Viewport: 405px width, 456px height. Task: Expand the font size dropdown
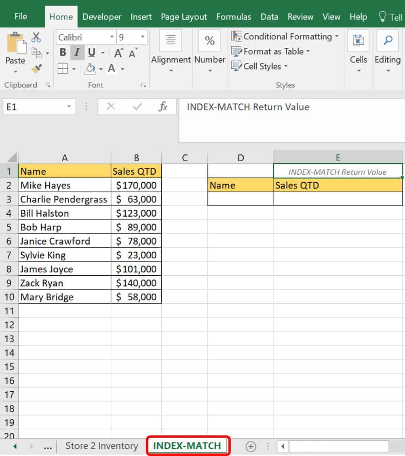pos(143,37)
